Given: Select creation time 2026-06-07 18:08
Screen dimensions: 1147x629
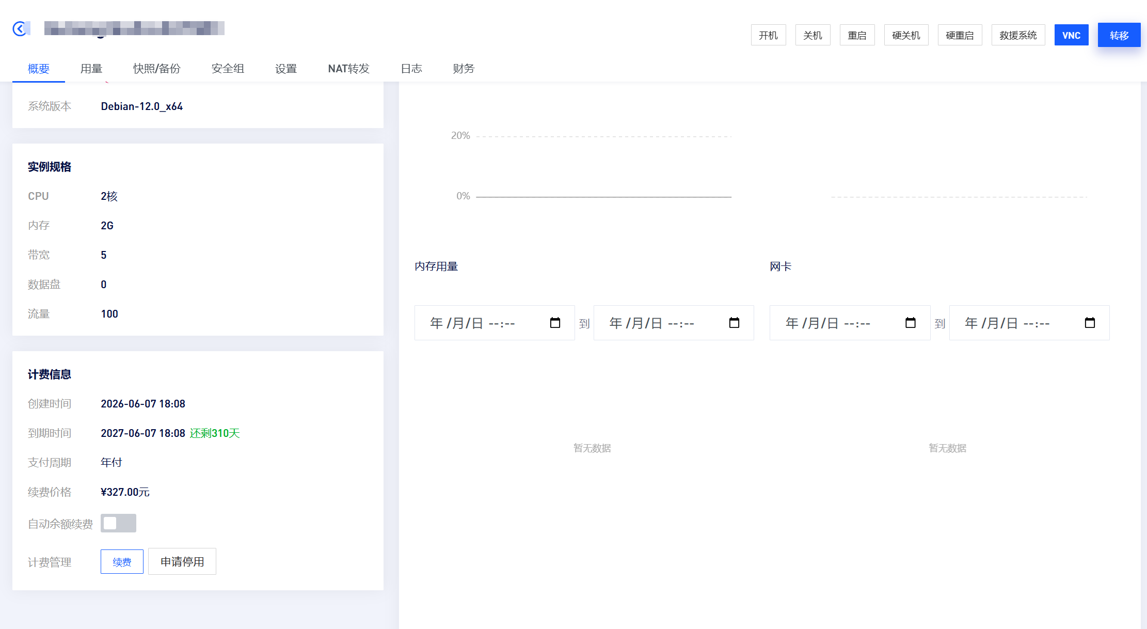Looking at the screenshot, I should (143, 404).
